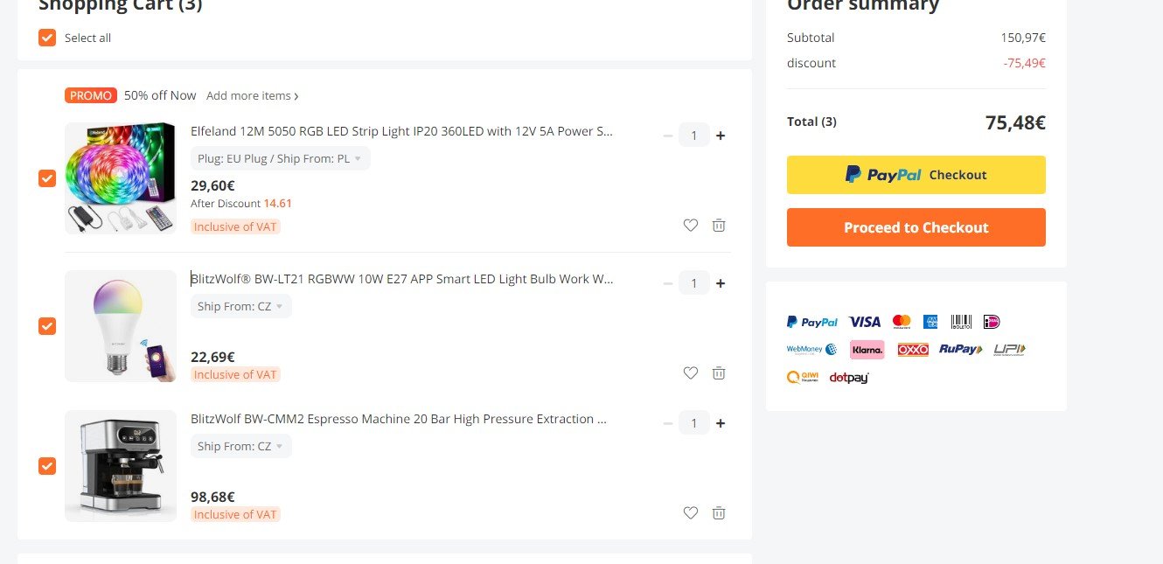This screenshot has height=564, width=1163.
Task: Click PayPal Checkout button
Action: [916, 175]
